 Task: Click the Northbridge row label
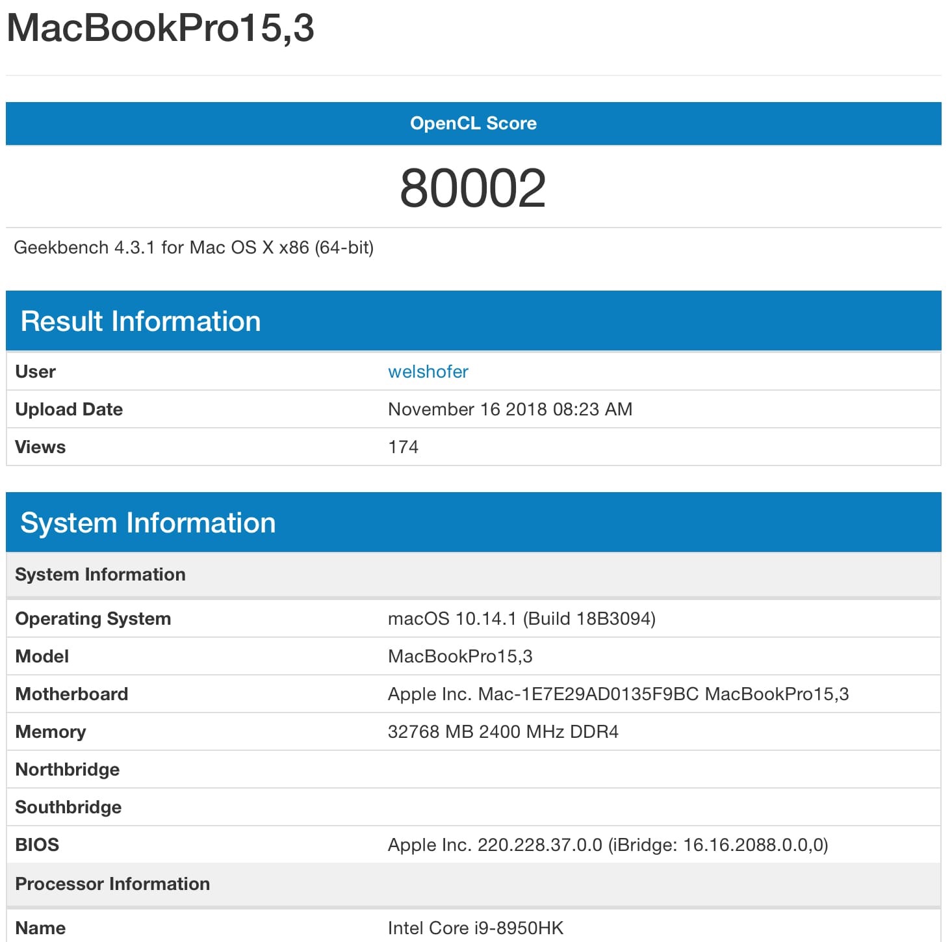click(x=66, y=769)
